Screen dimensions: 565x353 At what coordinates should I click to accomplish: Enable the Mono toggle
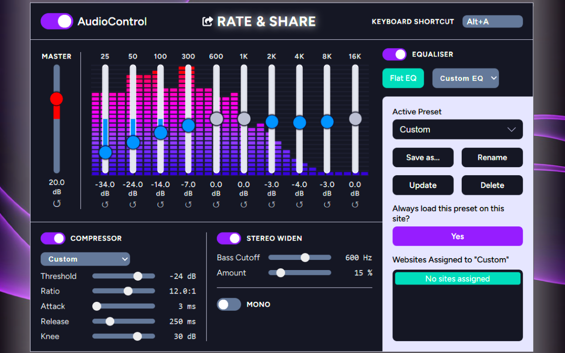click(229, 304)
